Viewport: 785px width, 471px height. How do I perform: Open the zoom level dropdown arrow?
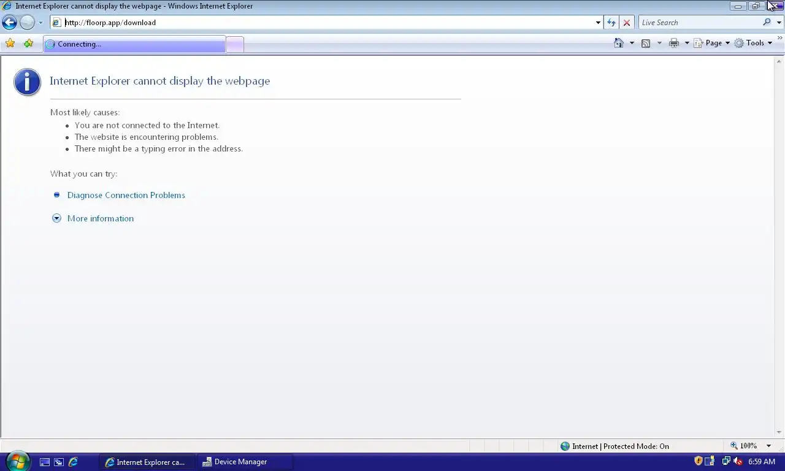click(x=768, y=446)
